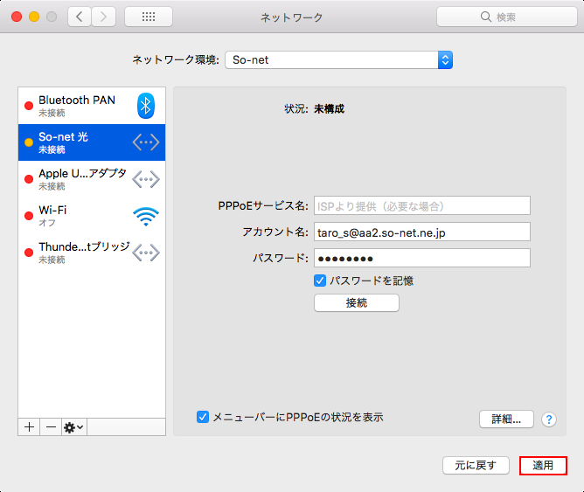Click the 元に戻す button
Image resolution: width=584 pixels, height=492 pixels.
476,465
